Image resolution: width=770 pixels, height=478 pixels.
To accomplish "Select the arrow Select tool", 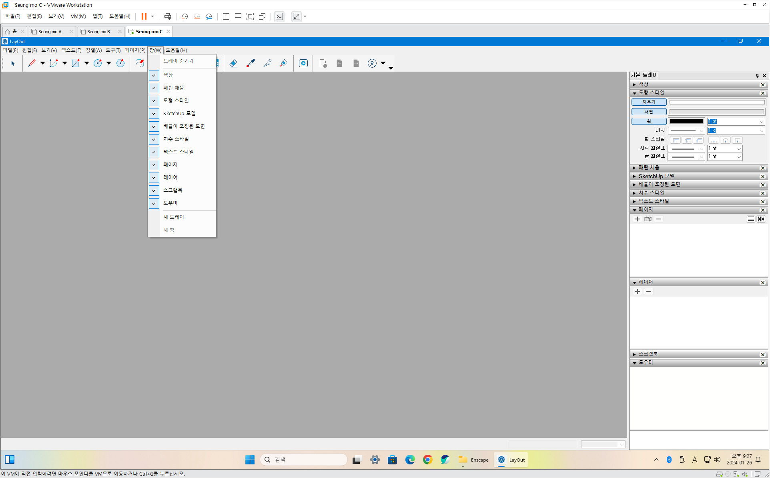I will [13, 63].
